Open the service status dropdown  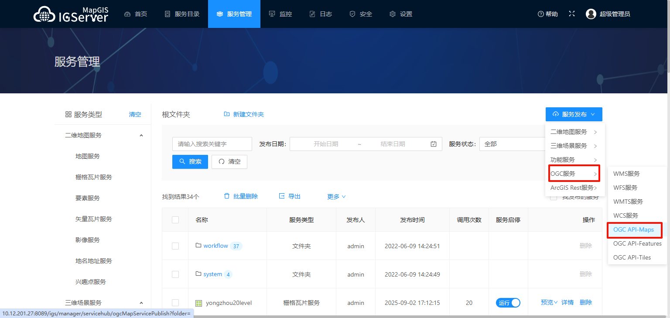coord(513,144)
